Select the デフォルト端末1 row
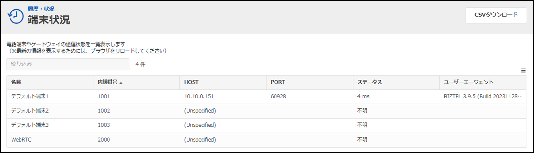 tap(267, 97)
